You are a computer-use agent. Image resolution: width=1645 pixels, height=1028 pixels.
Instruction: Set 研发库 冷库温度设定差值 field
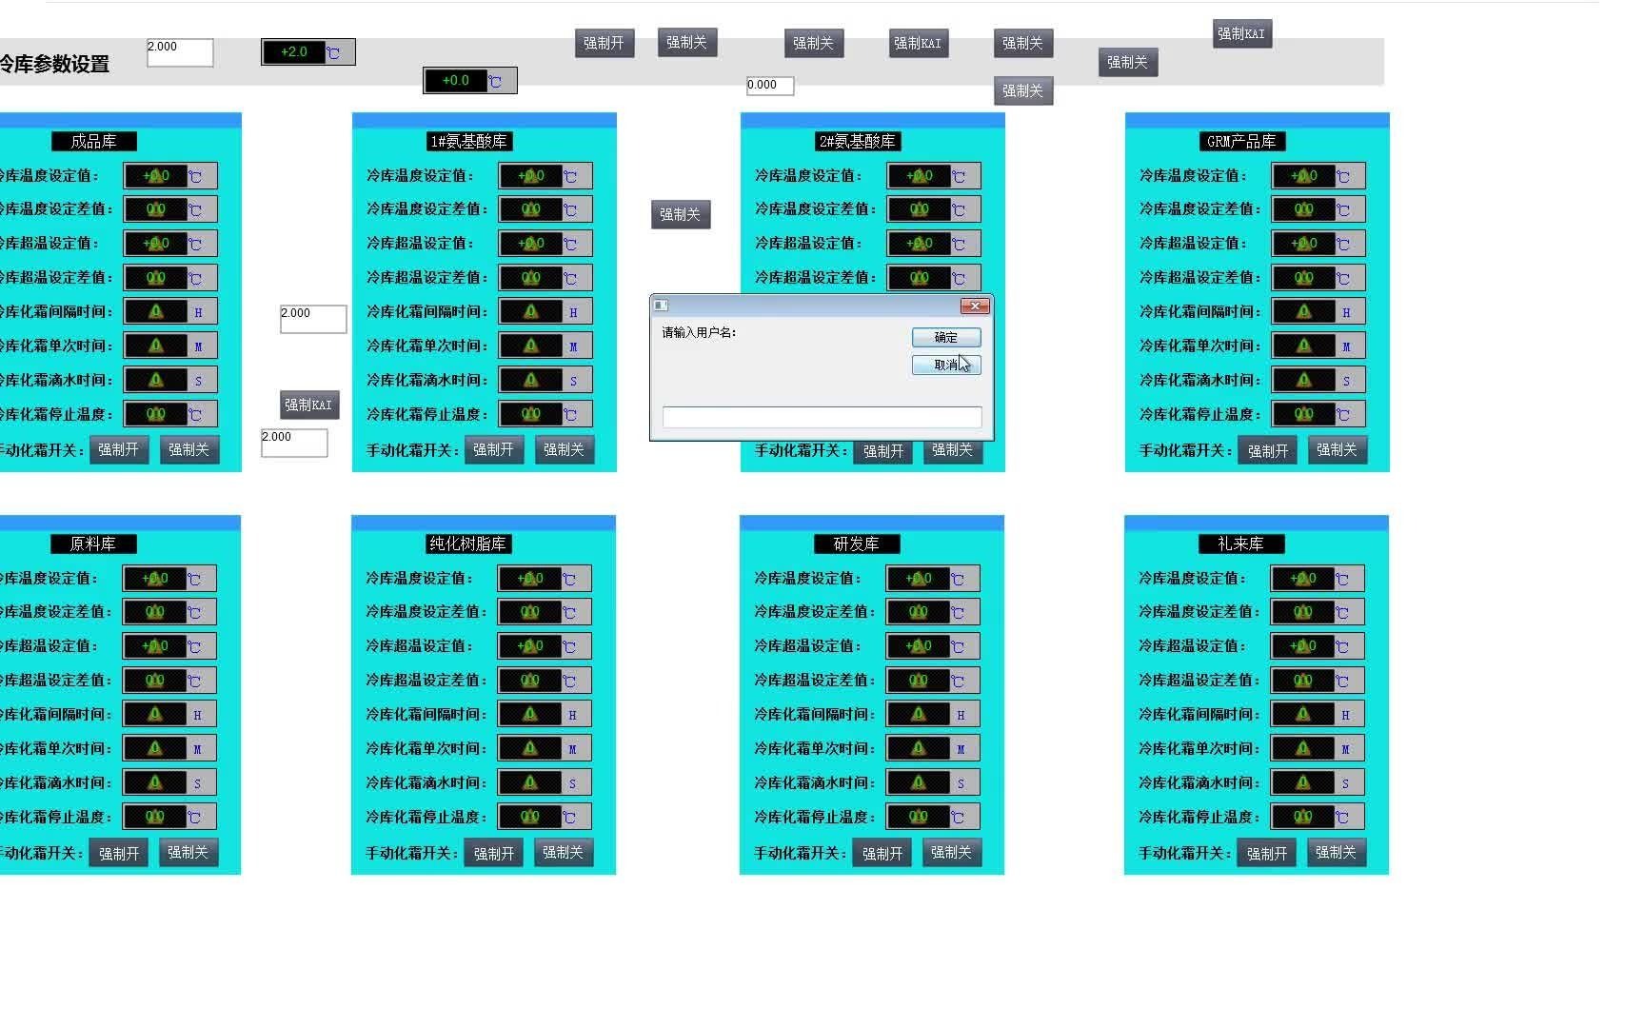pos(933,612)
